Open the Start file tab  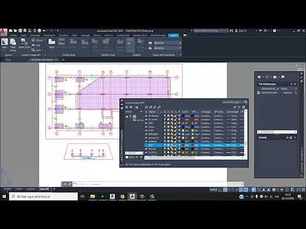pos(8,60)
